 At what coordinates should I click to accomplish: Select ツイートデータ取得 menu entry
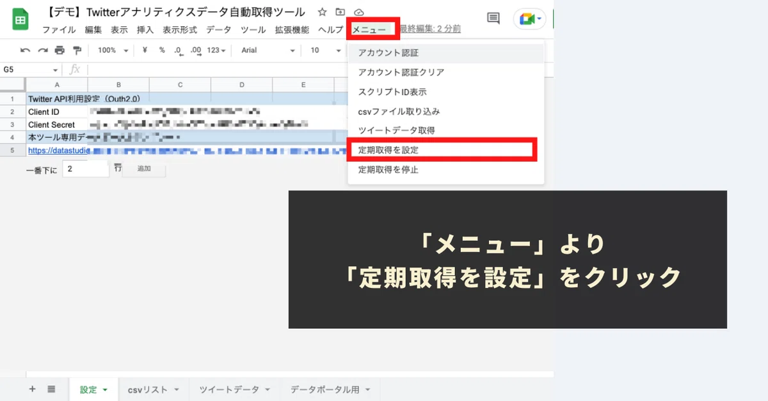tap(446, 130)
